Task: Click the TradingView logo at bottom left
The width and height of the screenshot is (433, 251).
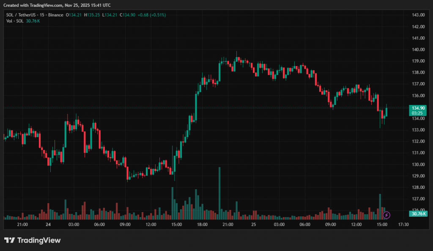Action: click(33, 240)
